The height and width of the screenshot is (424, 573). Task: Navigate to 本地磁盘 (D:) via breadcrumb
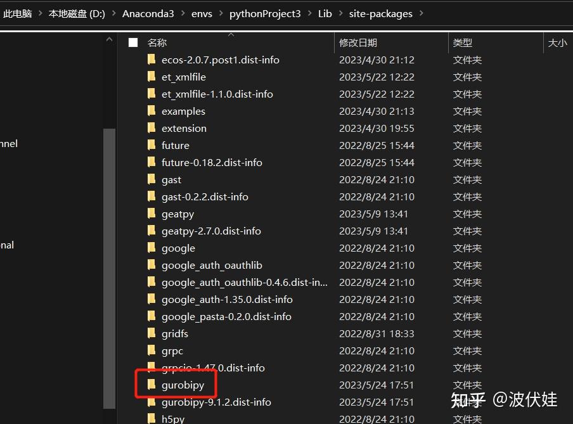click(75, 13)
